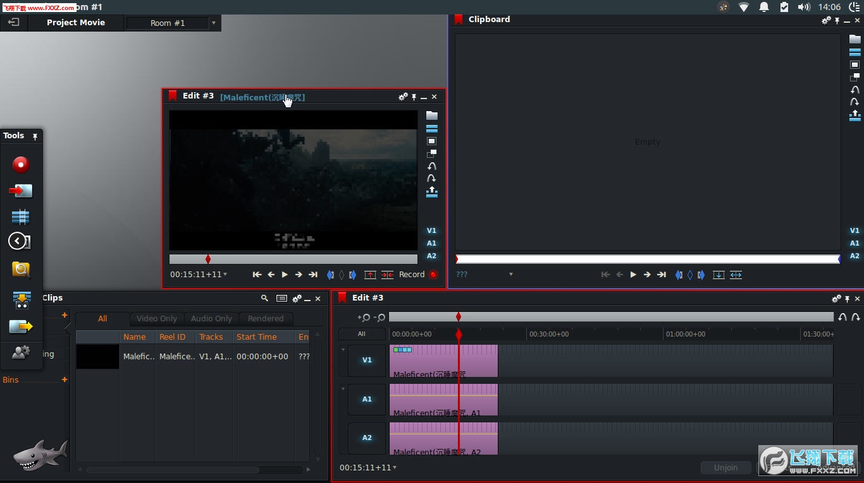Image resolution: width=864 pixels, height=483 pixels.
Task: Open the ??? timecode dropdown in Clipboard
Action: tap(511, 275)
